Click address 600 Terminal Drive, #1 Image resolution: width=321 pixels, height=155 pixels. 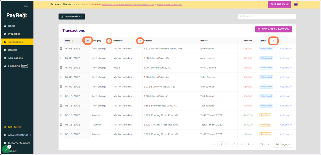tap(157, 68)
